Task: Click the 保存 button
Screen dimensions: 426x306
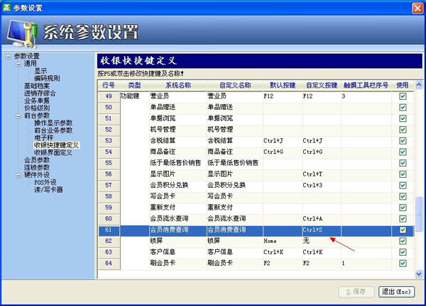Action: 356,292
